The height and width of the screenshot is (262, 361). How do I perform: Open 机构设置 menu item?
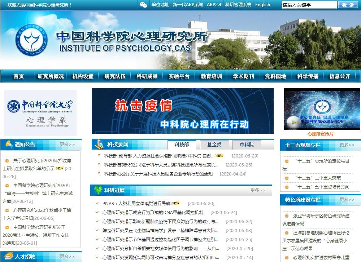83,76
